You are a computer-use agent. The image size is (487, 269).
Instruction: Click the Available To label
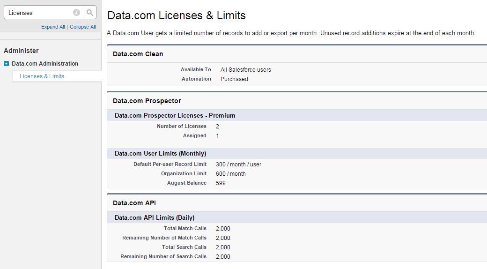[x=196, y=69]
